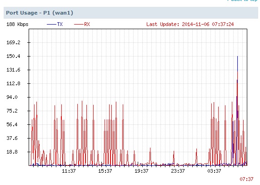
Task: Click the 169.2 y-axis label
Action: click(x=13, y=42)
